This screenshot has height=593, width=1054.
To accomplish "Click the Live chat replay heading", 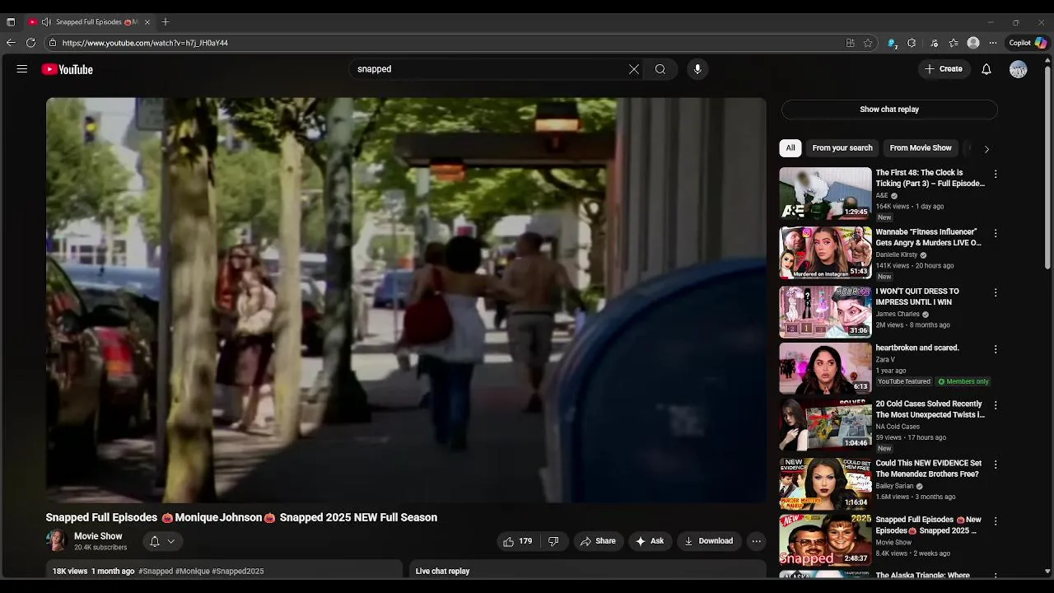I will click(442, 572).
